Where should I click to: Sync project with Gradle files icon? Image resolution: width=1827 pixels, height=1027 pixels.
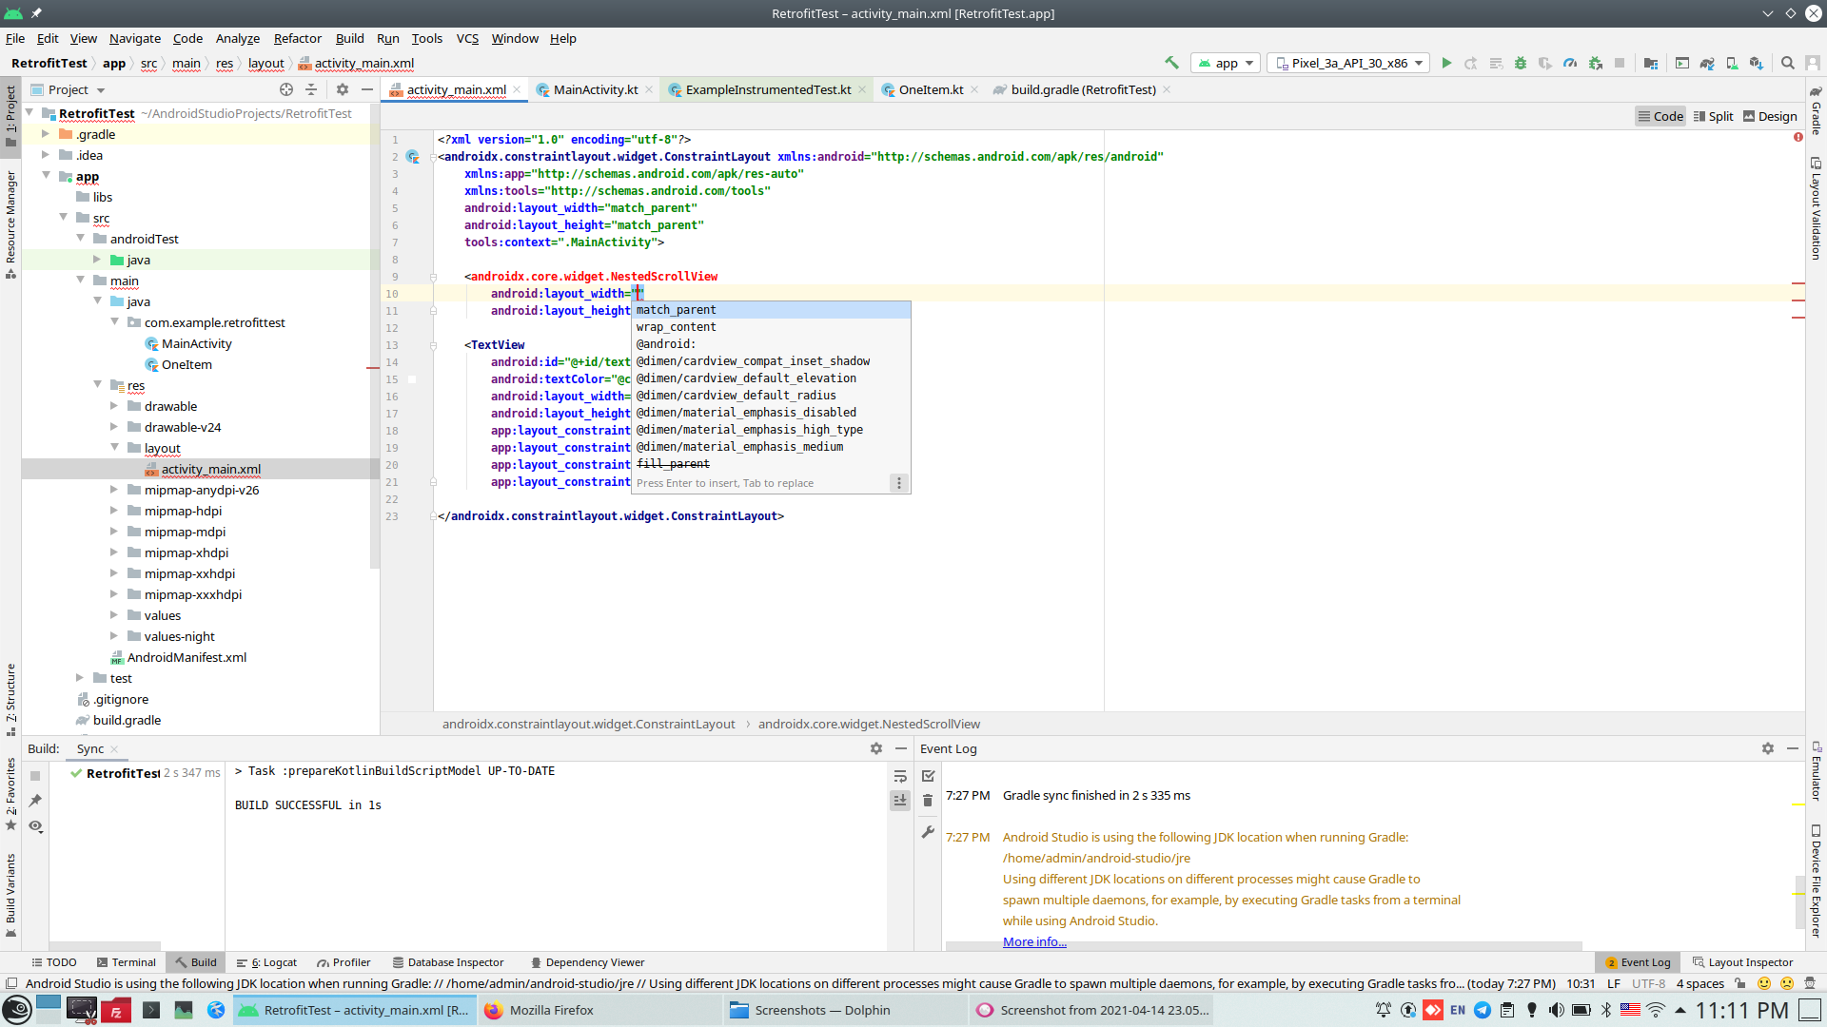tap(1707, 63)
